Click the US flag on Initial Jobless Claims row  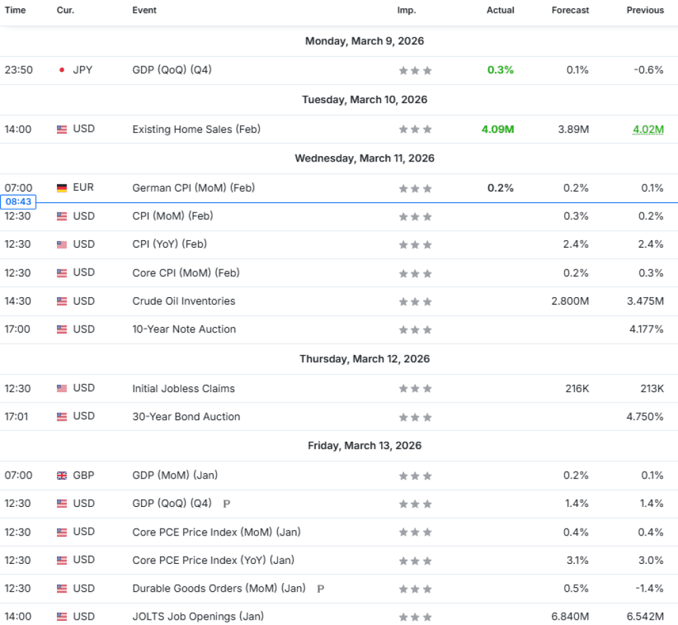60,388
